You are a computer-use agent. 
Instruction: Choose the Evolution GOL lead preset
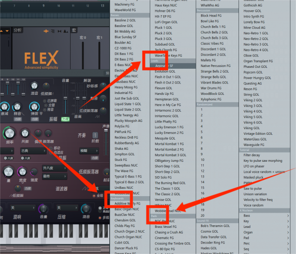[165, 71]
